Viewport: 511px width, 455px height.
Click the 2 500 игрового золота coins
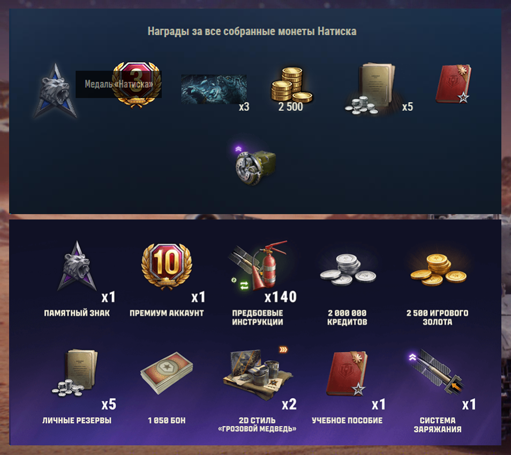click(438, 270)
